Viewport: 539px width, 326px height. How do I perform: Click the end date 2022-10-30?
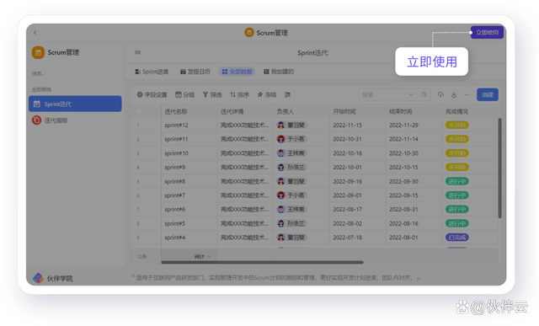(x=403, y=153)
